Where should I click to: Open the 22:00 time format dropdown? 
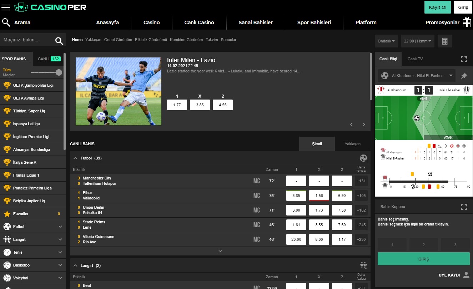point(418,41)
